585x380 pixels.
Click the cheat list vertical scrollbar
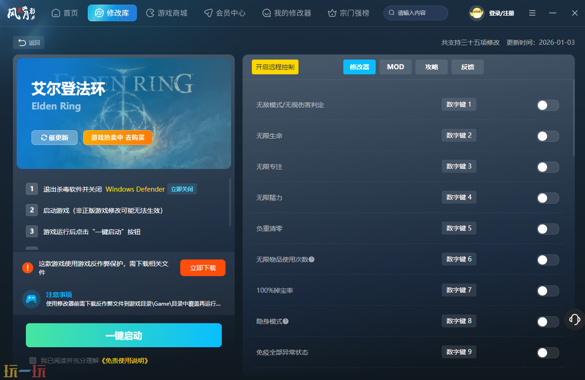pyautogui.click(x=574, y=118)
